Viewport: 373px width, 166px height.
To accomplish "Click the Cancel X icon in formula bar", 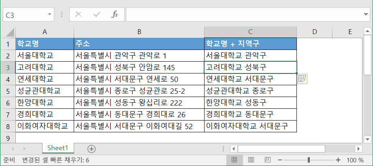I will (78, 15).
